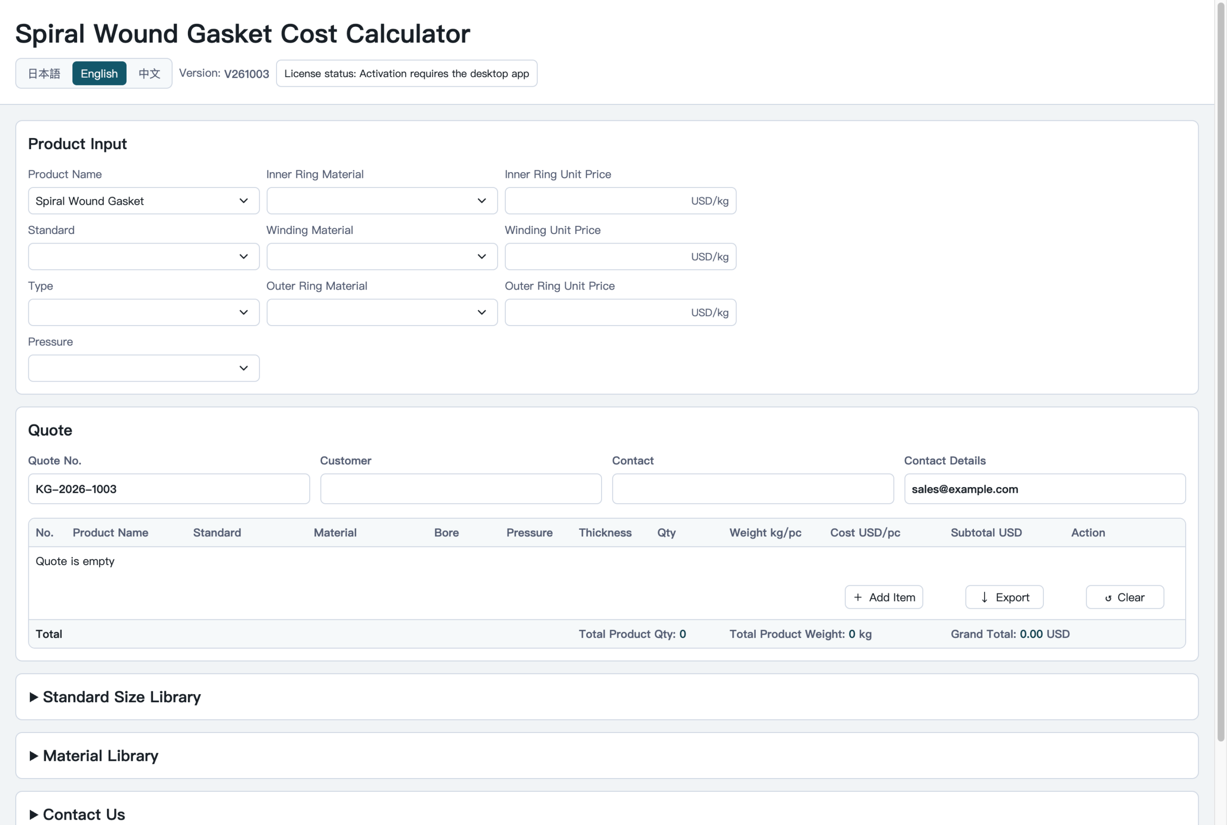Image resolution: width=1227 pixels, height=825 pixels.
Task: Click the License status activation notice
Action: 406,73
